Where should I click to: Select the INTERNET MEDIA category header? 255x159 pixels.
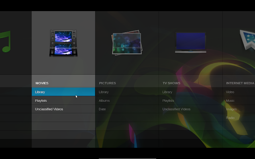point(240,83)
